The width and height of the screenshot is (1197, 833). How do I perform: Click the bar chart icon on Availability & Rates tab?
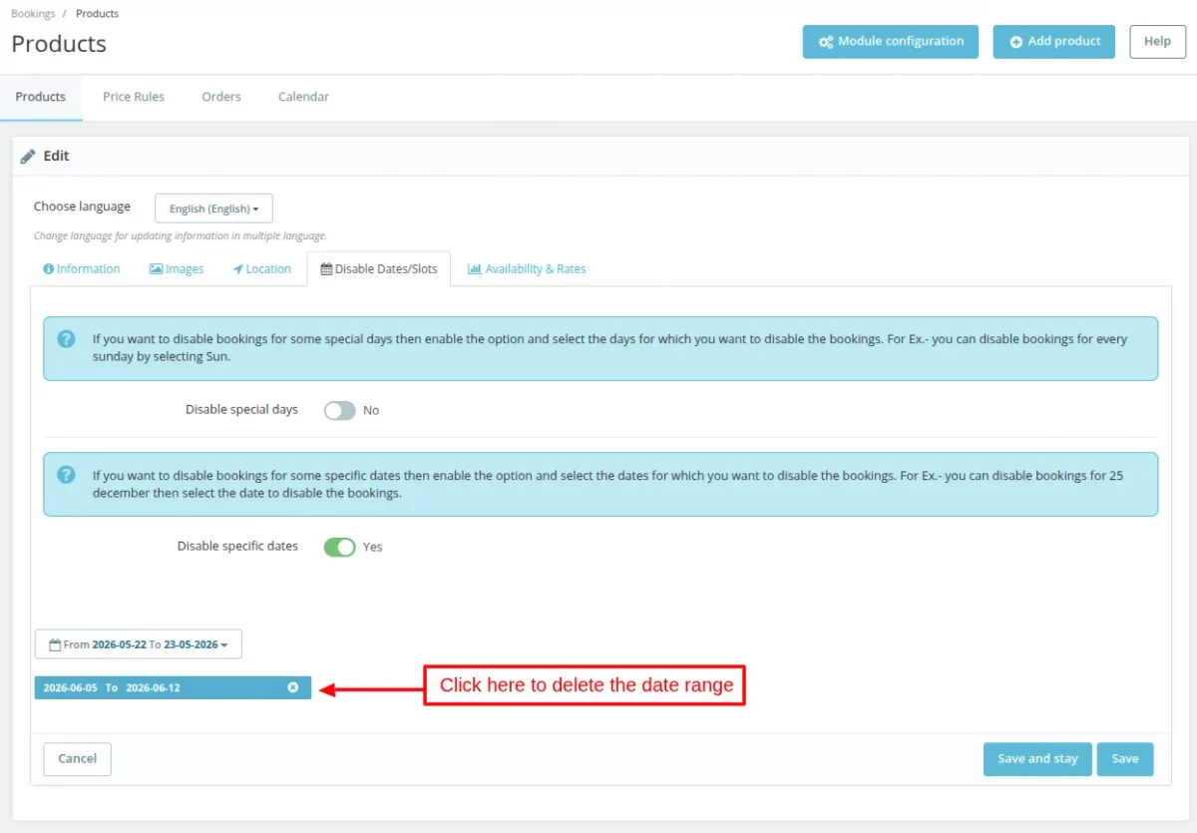click(475, 269)
